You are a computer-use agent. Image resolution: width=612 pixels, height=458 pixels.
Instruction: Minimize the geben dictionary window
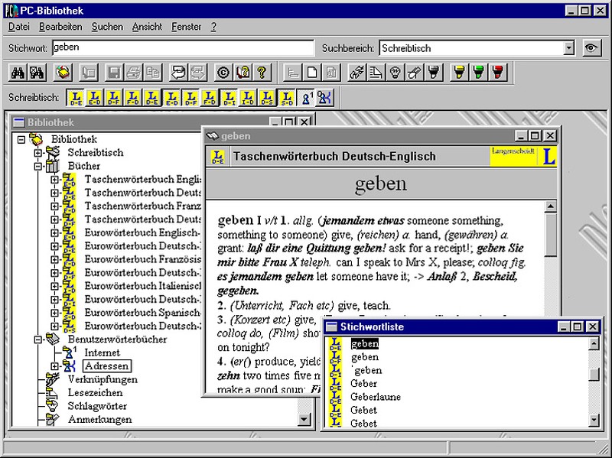point(522,136)
